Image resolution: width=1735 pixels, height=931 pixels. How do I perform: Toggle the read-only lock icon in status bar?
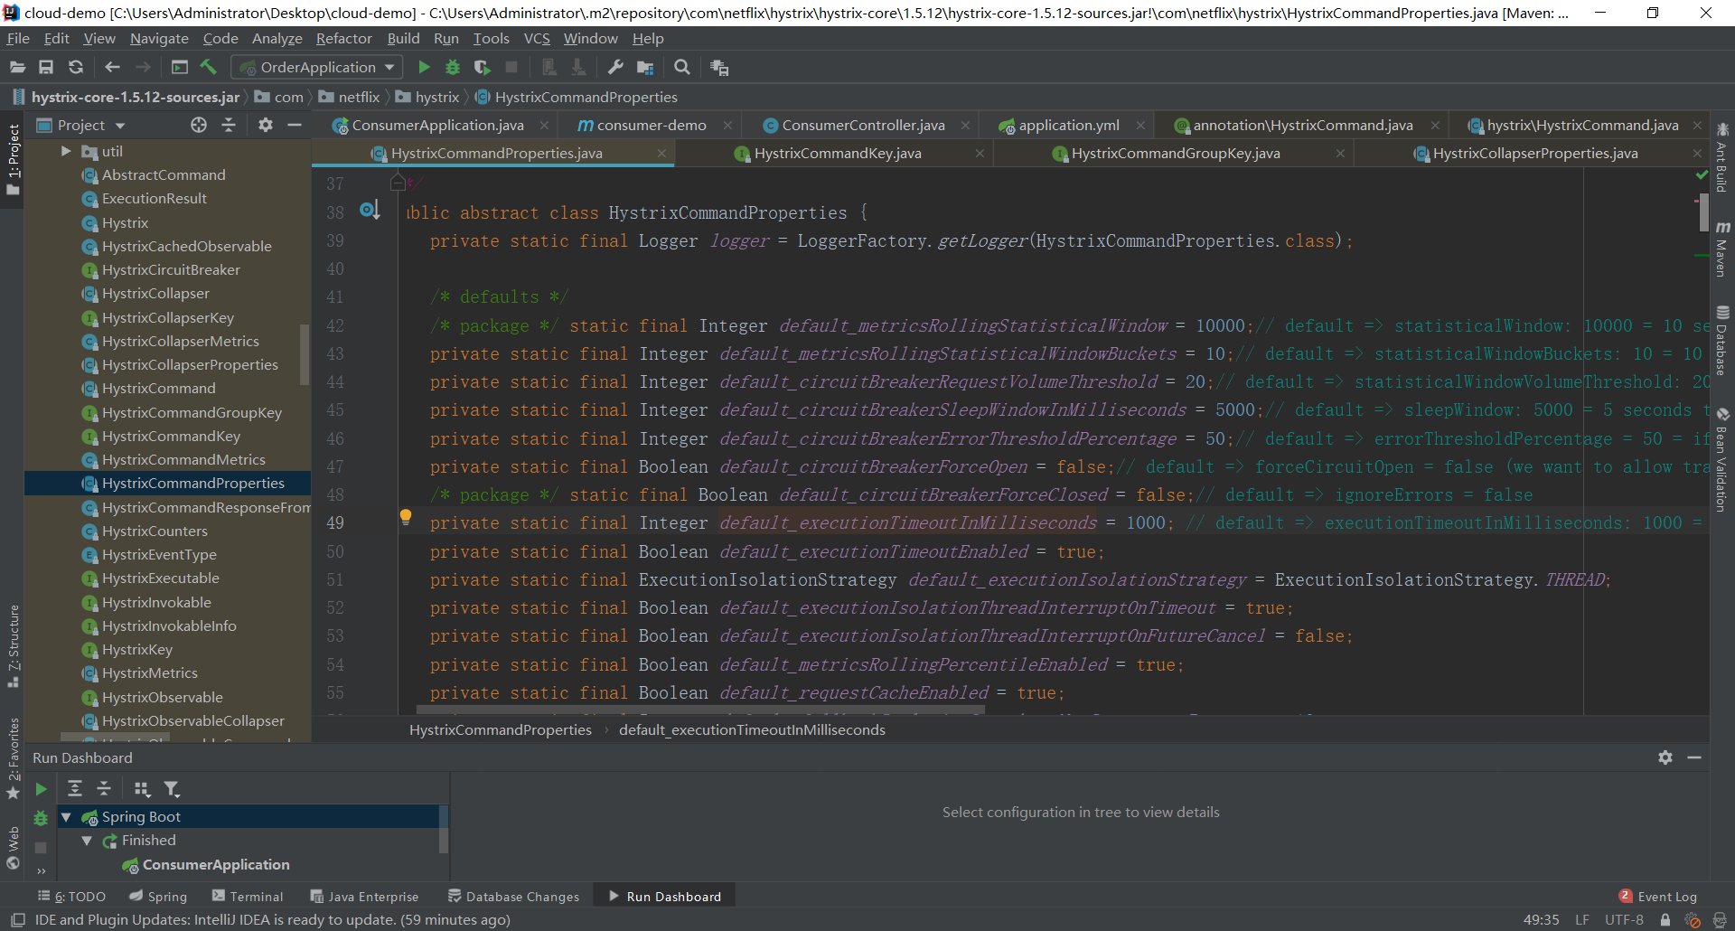coord(1665,920)
